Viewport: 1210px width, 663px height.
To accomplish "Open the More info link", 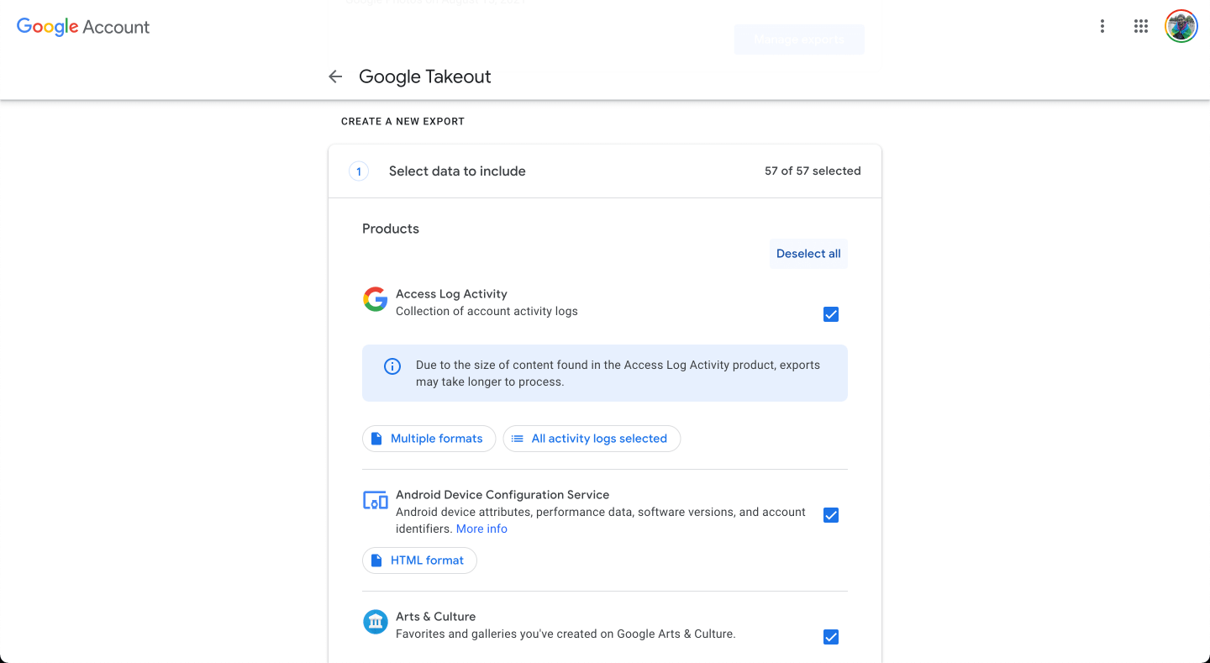I will tap(481, 529).
